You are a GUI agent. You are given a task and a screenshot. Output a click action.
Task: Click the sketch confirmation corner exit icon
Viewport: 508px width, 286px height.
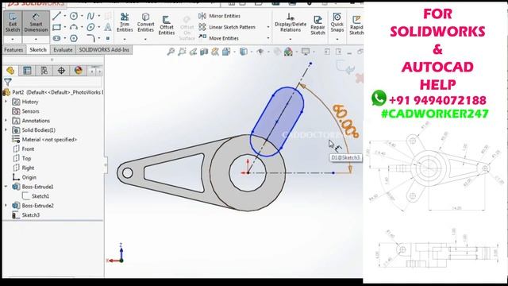click(344, 67)
